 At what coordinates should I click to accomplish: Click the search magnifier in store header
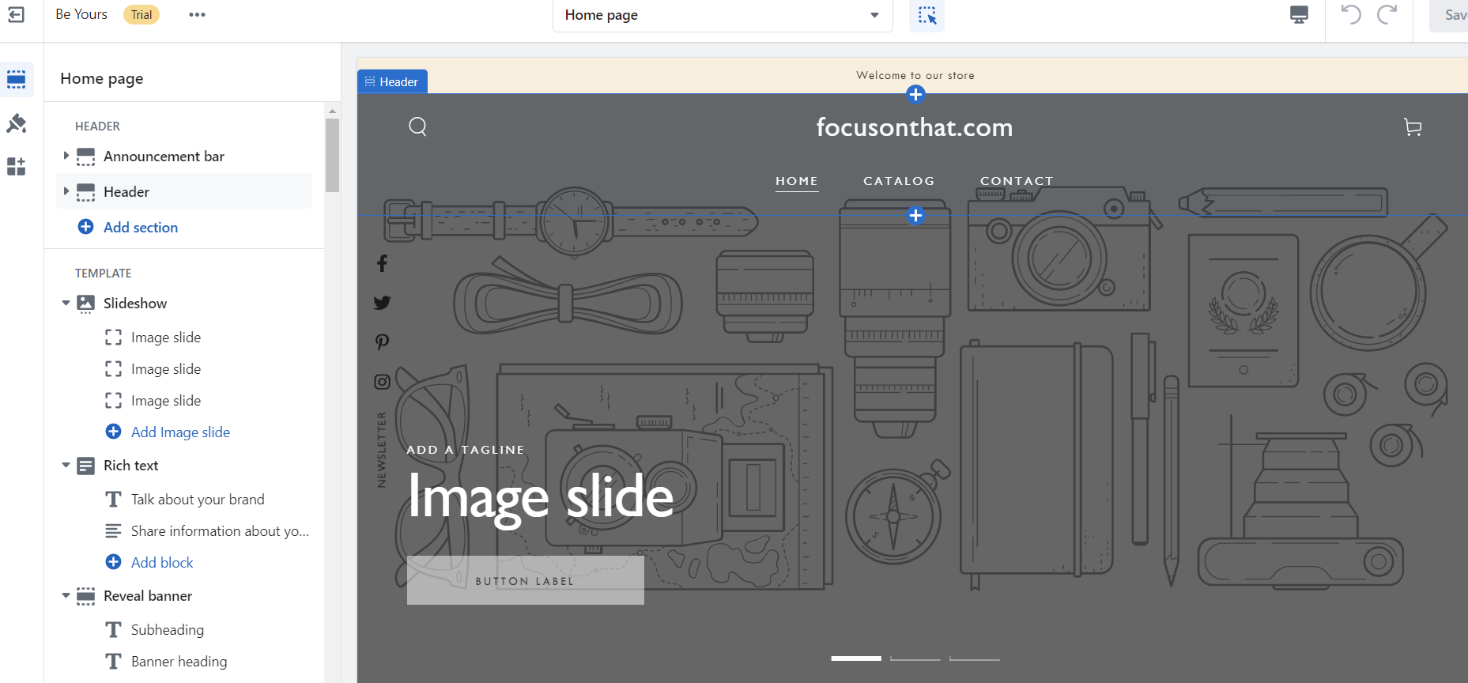pyautogui.click(x=417, y=126)
